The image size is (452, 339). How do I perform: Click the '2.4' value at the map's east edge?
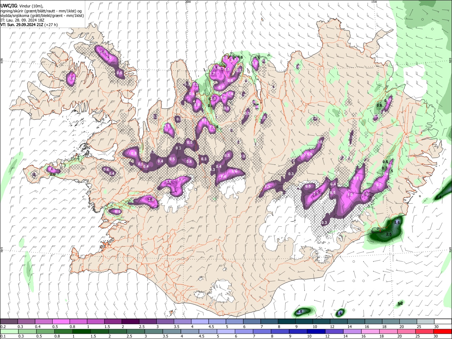pos(439,197)
